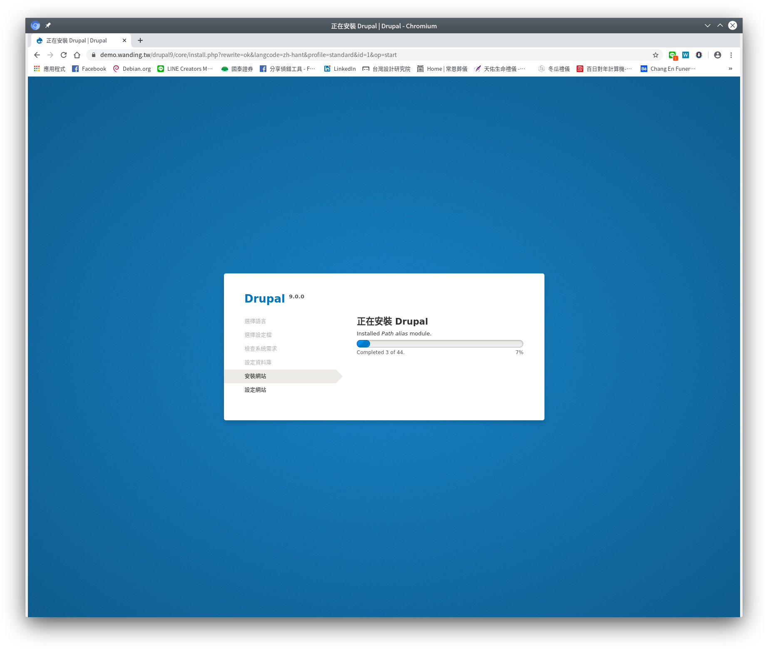Open 國泰證券 bookmark

click(237, 69)
